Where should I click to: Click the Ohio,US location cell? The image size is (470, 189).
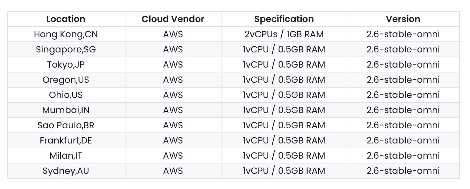click(66, 95)
